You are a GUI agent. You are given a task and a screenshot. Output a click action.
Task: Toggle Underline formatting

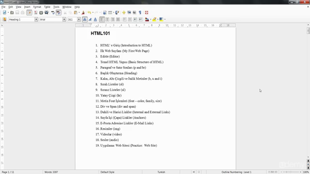[95, 19]
